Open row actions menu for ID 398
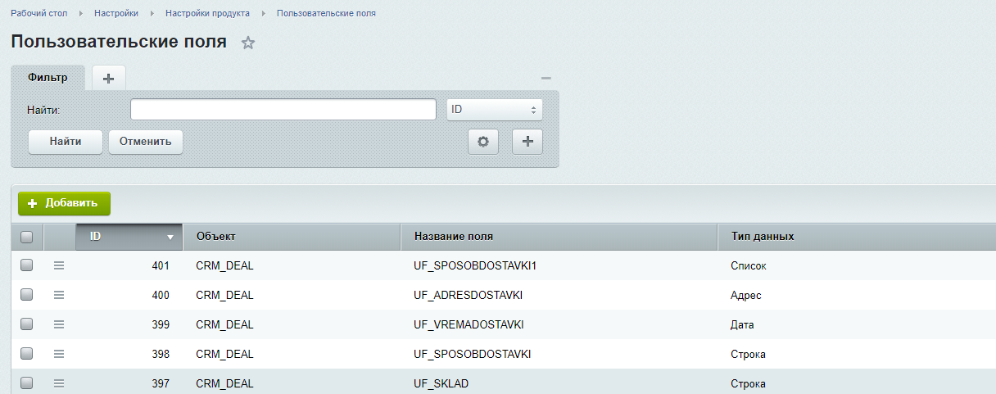 pos(59,354)
